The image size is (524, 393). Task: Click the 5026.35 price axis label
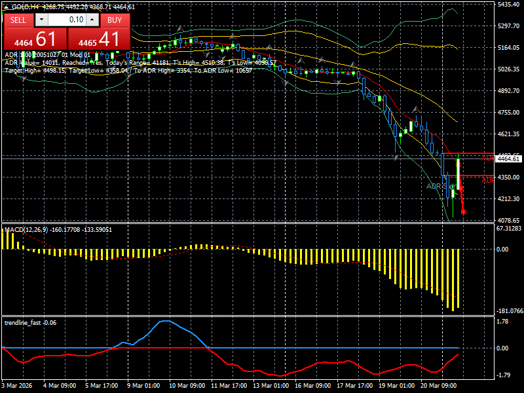click(509, 69)
